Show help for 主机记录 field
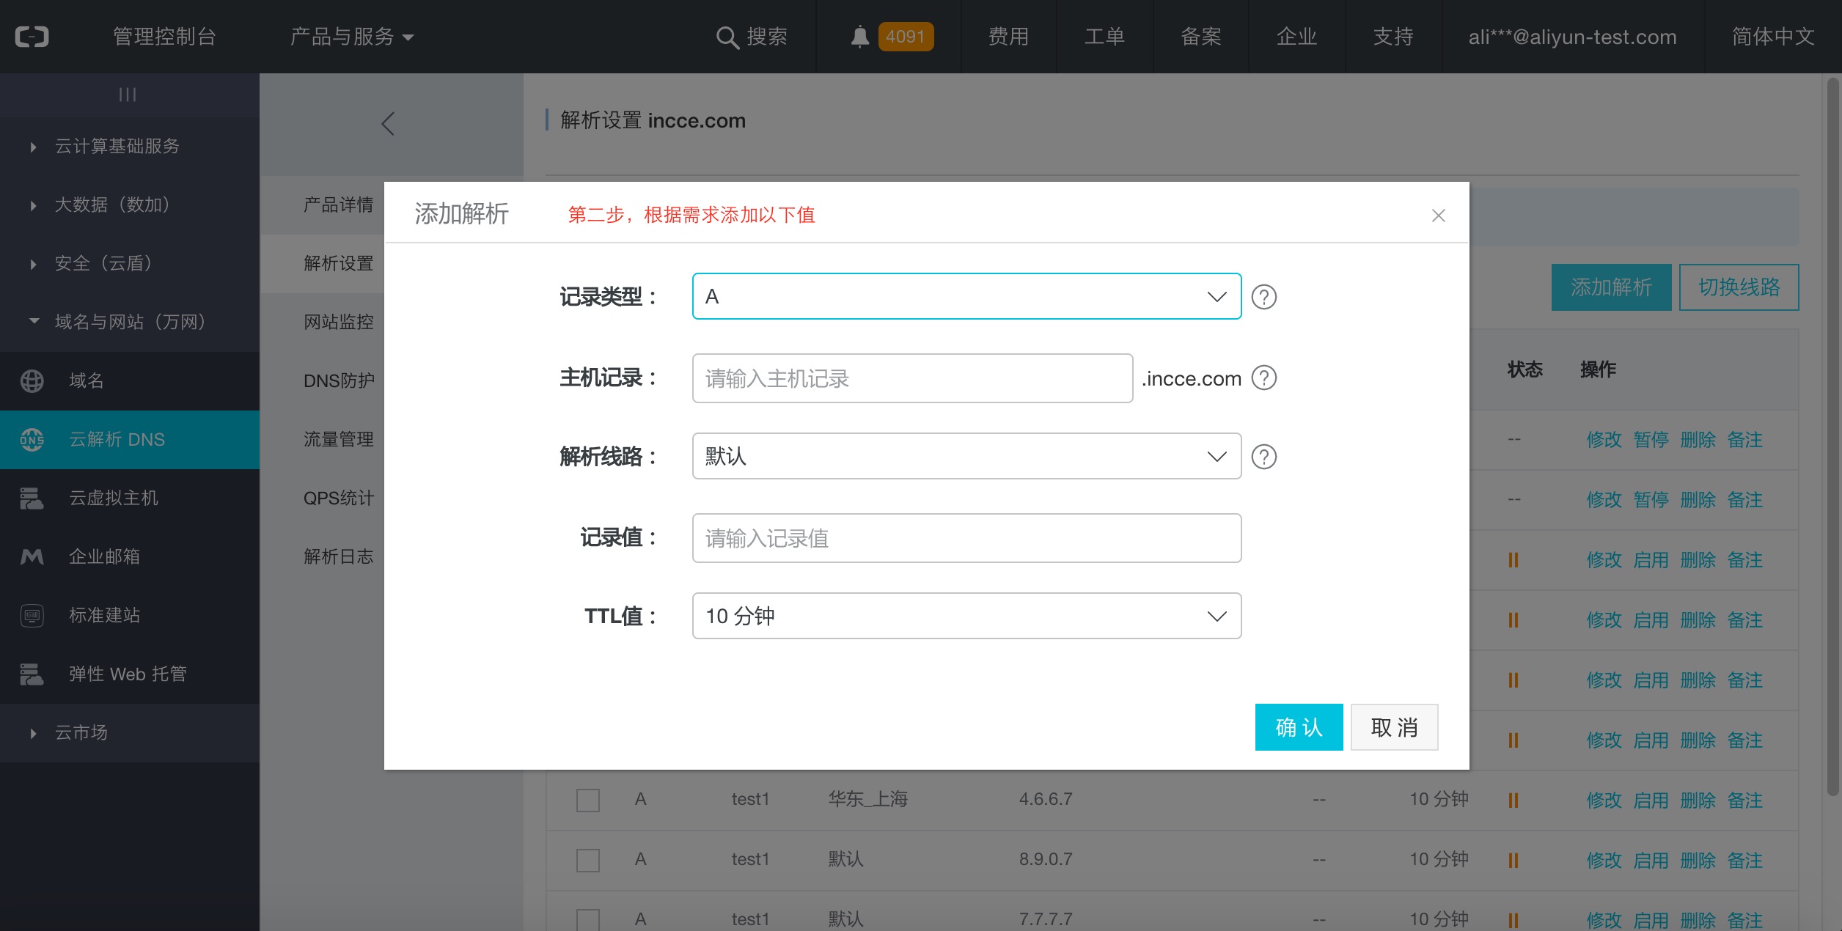1842x931 pixels. 1263,378
